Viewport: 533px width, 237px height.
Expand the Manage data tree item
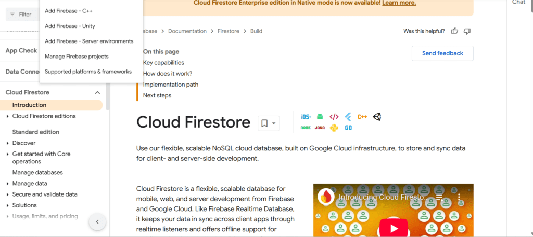coord(7,184)
